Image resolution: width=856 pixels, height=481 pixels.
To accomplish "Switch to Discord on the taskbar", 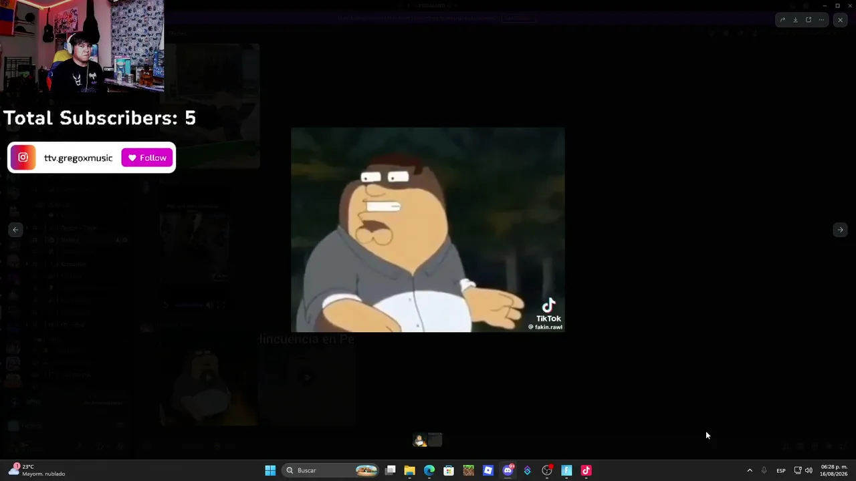I will tap(508, 470).
